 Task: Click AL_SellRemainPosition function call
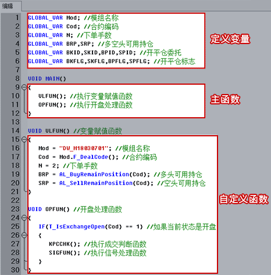point(96,183)
